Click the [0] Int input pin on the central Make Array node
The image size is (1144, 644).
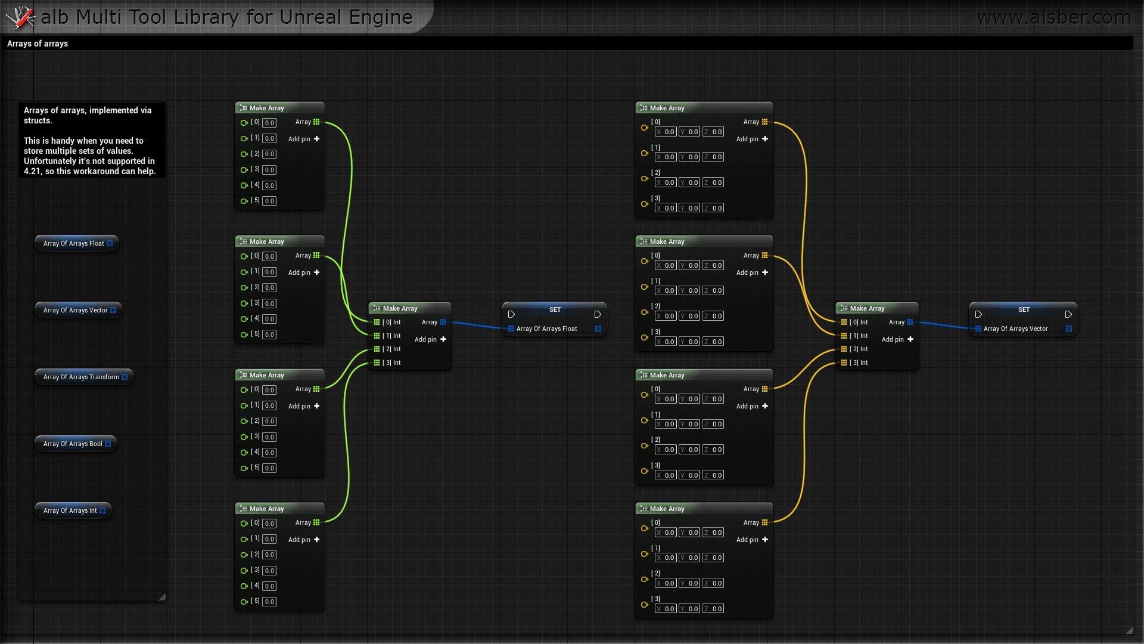click(377, 322)
